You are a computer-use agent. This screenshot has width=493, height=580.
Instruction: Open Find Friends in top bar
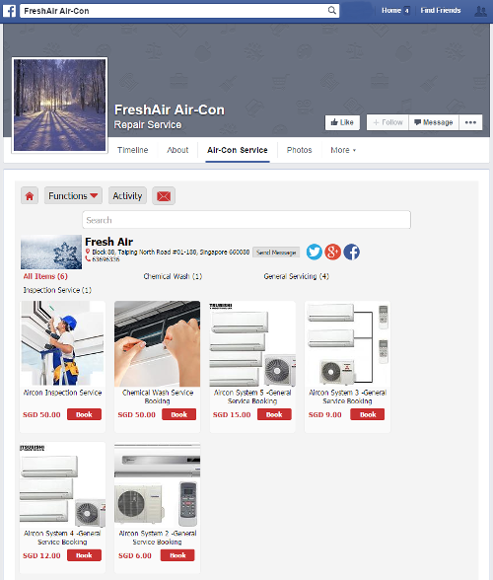click(x=441, y=10)
